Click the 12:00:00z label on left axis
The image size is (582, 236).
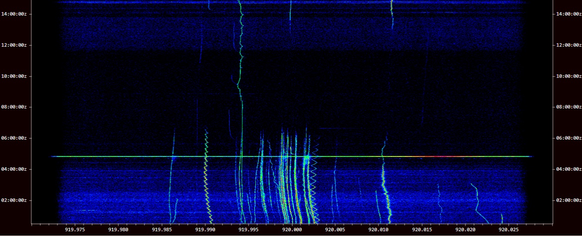point(13,45)
